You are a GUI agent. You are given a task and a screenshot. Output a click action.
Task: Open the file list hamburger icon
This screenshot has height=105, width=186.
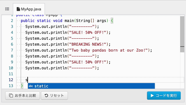[x=7, y=9]
